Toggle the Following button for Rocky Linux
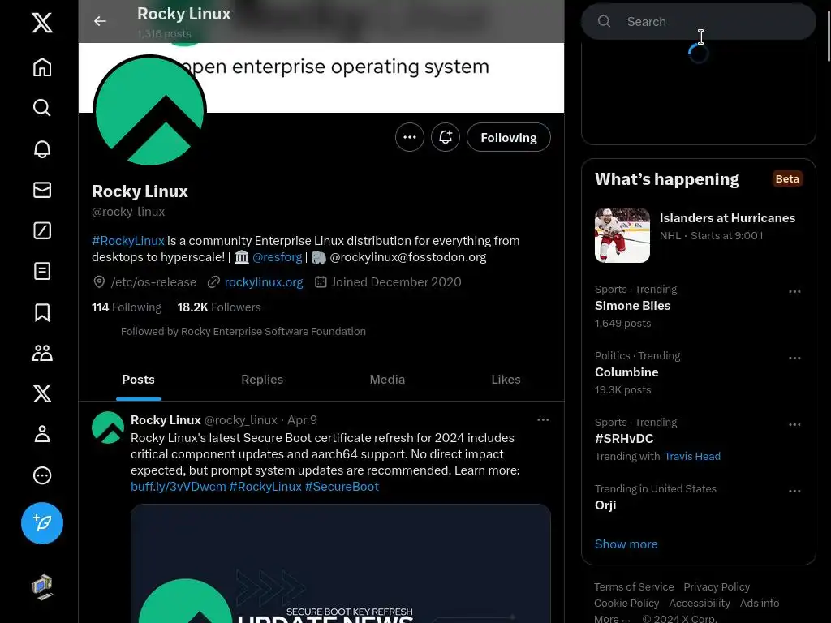 [508, 137]
